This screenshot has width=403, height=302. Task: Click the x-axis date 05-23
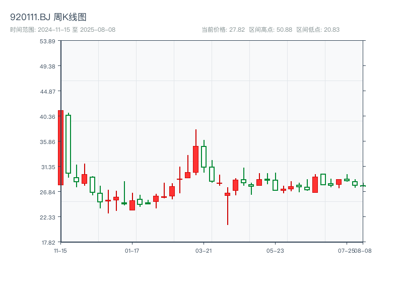coord(275,251)
